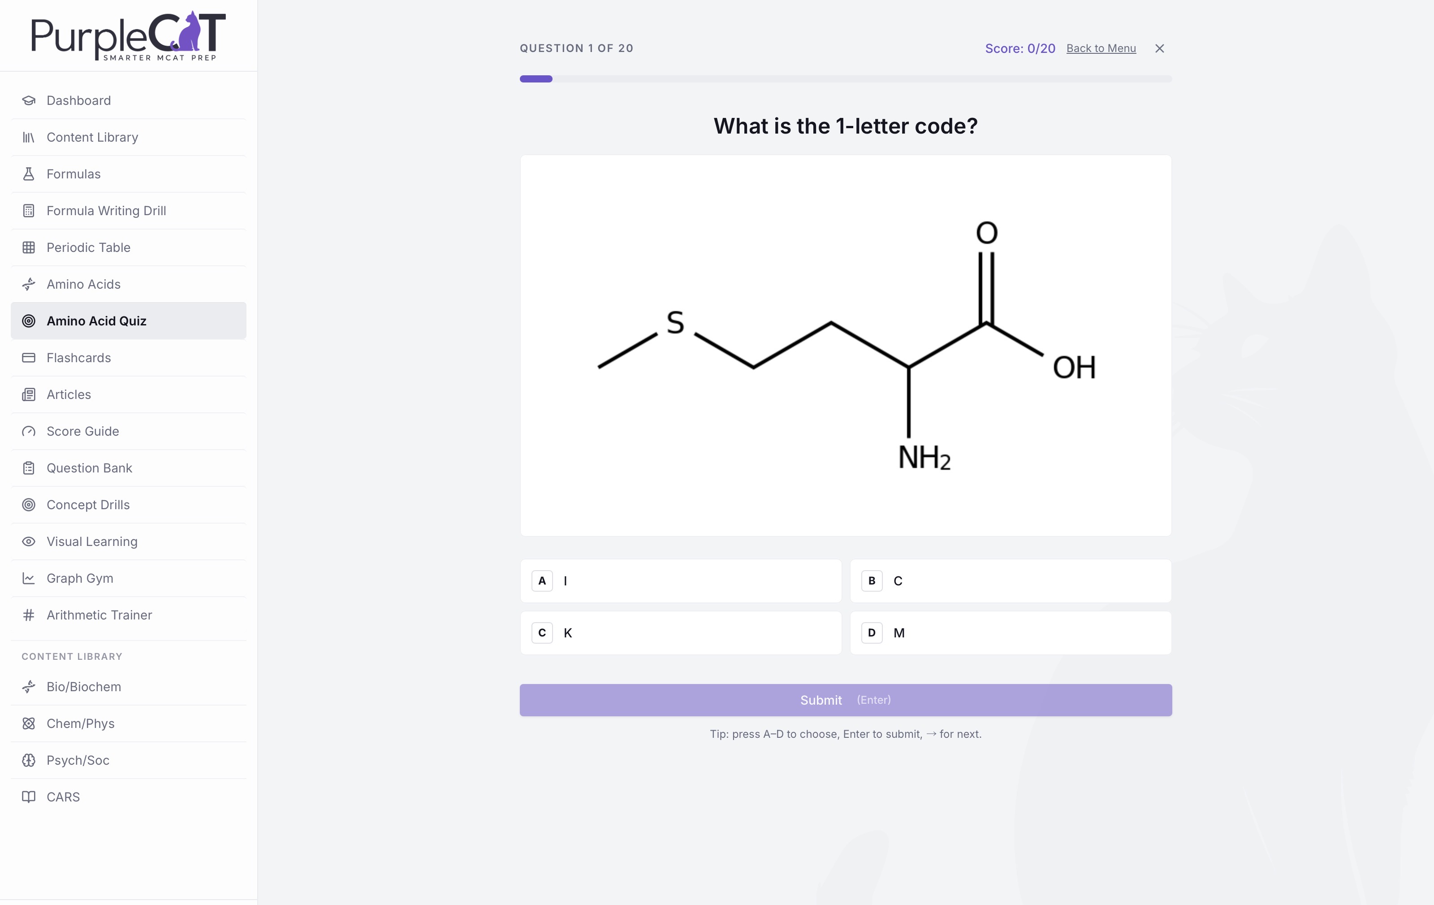Image resolution: width=1434 pixels, height=905 pixels.
Task: Click the Psych/Soc brain icon
Action: (29, 760)
